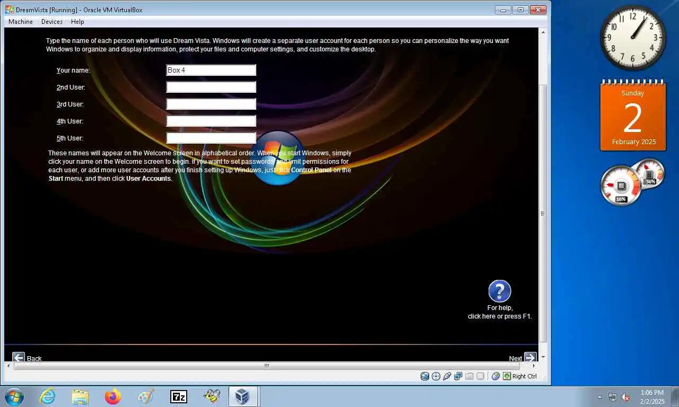Click the muted volume tray icon
Screen dimensions: 679x407
[x=625, y=397]
